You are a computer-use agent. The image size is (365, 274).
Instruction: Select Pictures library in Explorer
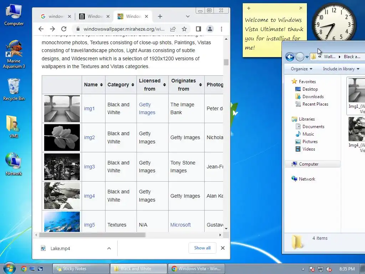[306, 141]
